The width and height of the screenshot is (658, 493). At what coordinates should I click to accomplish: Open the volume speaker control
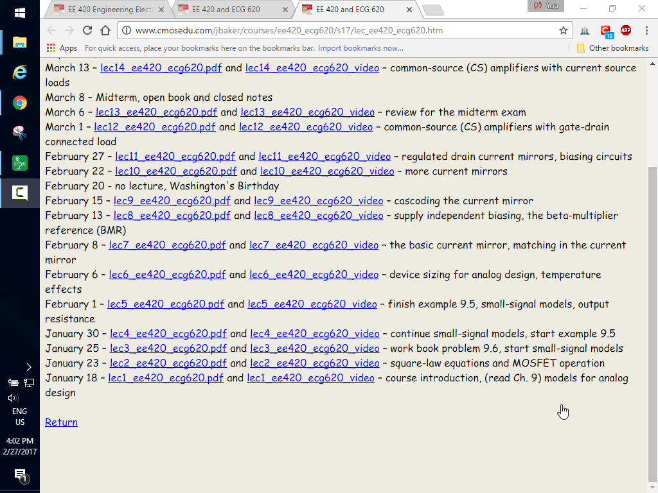coord(13,398)
